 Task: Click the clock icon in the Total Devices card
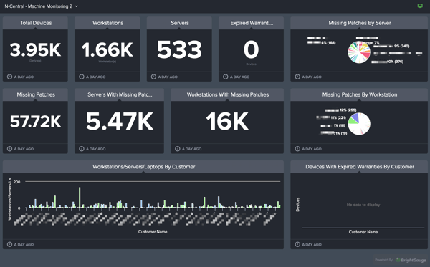(9, 77)
